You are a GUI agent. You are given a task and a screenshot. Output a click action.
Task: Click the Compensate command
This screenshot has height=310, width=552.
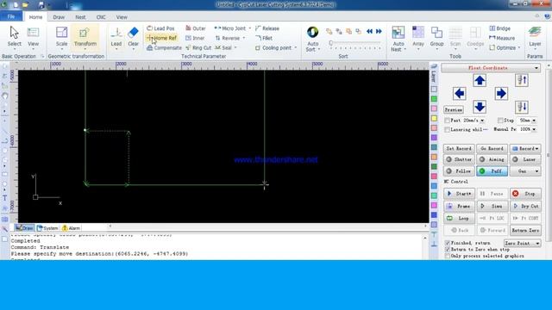164,47
